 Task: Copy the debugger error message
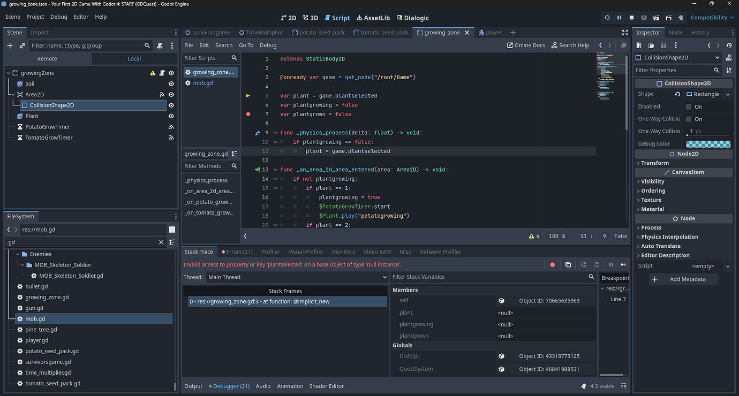coord(568,264)
